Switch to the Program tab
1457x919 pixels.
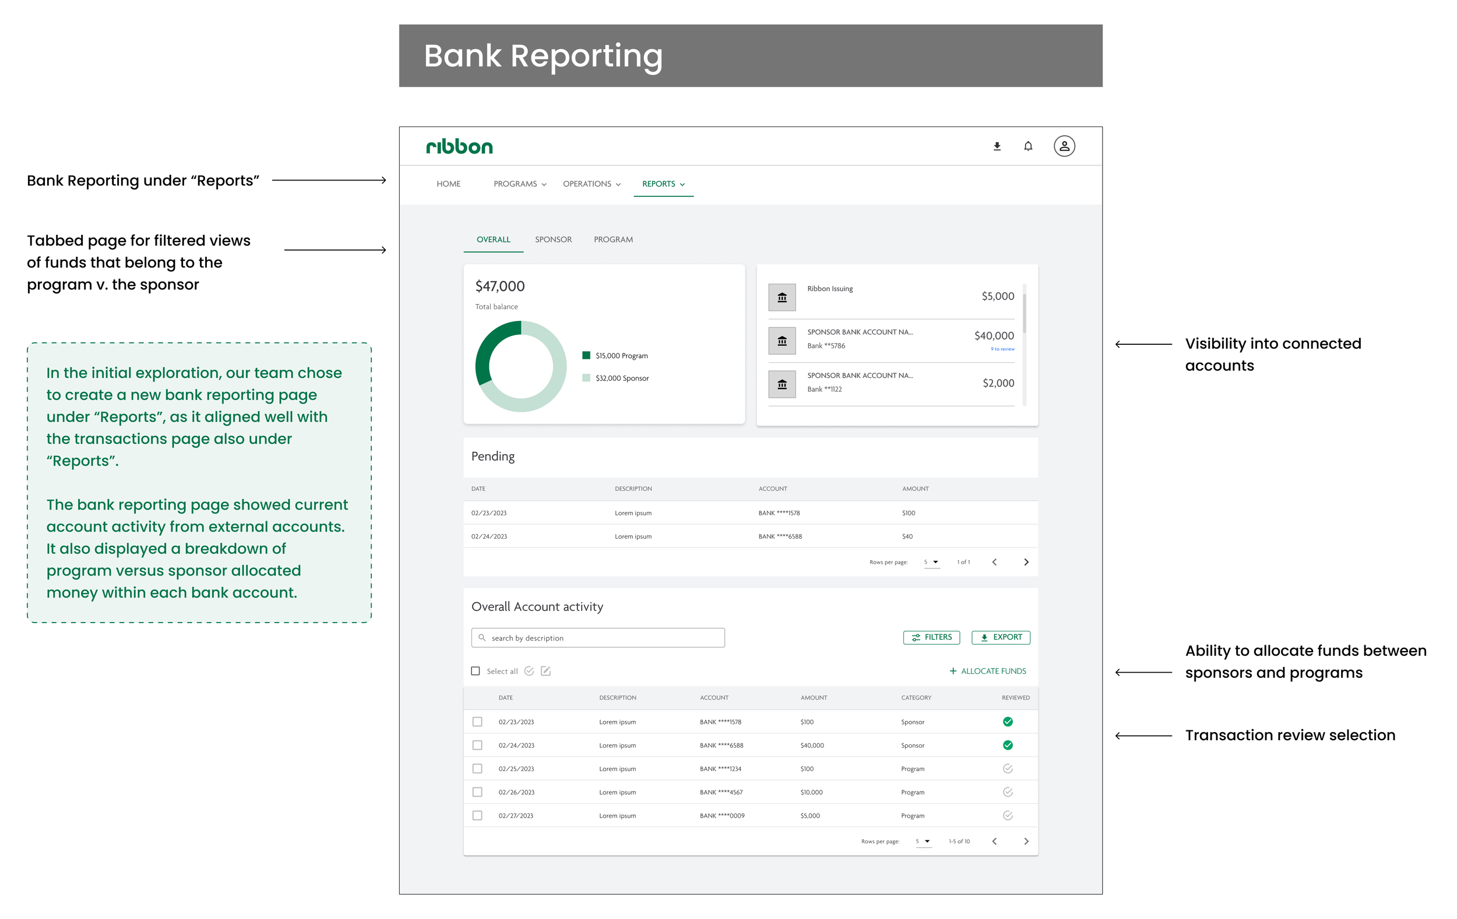pos(613,239)
